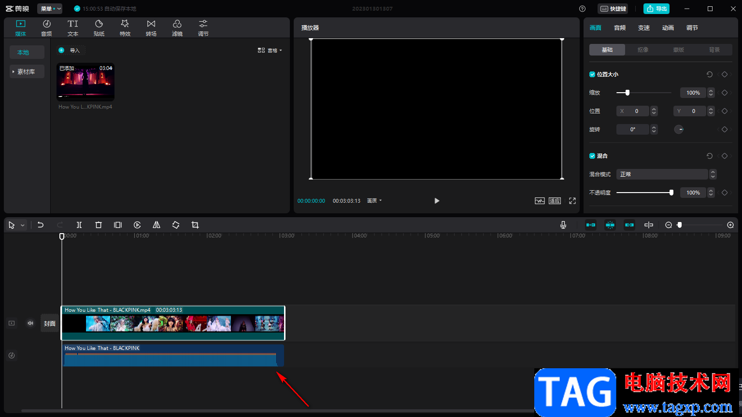This screenshot has height=417, width=742.
Task: Toggle the video track lock/visibility icon
Action: point(12,323)
